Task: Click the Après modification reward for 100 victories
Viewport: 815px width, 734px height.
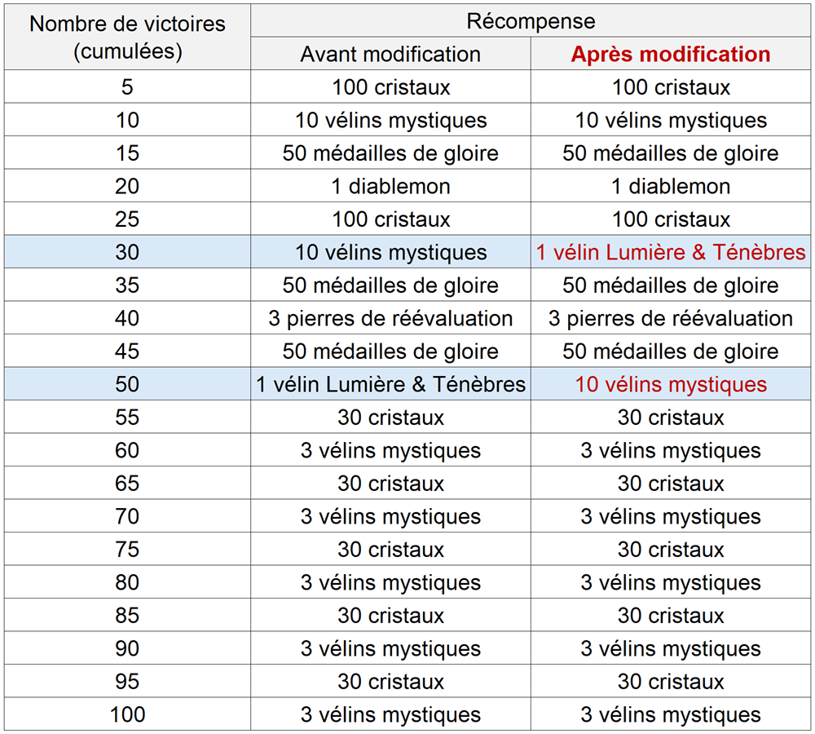Action: click(671, 715)
